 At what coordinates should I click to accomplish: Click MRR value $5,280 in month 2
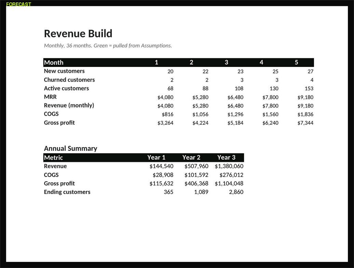point(201,97)
